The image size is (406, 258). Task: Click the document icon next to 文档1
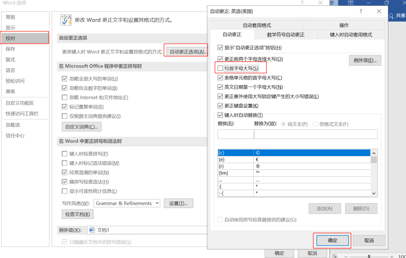(92, 230)
